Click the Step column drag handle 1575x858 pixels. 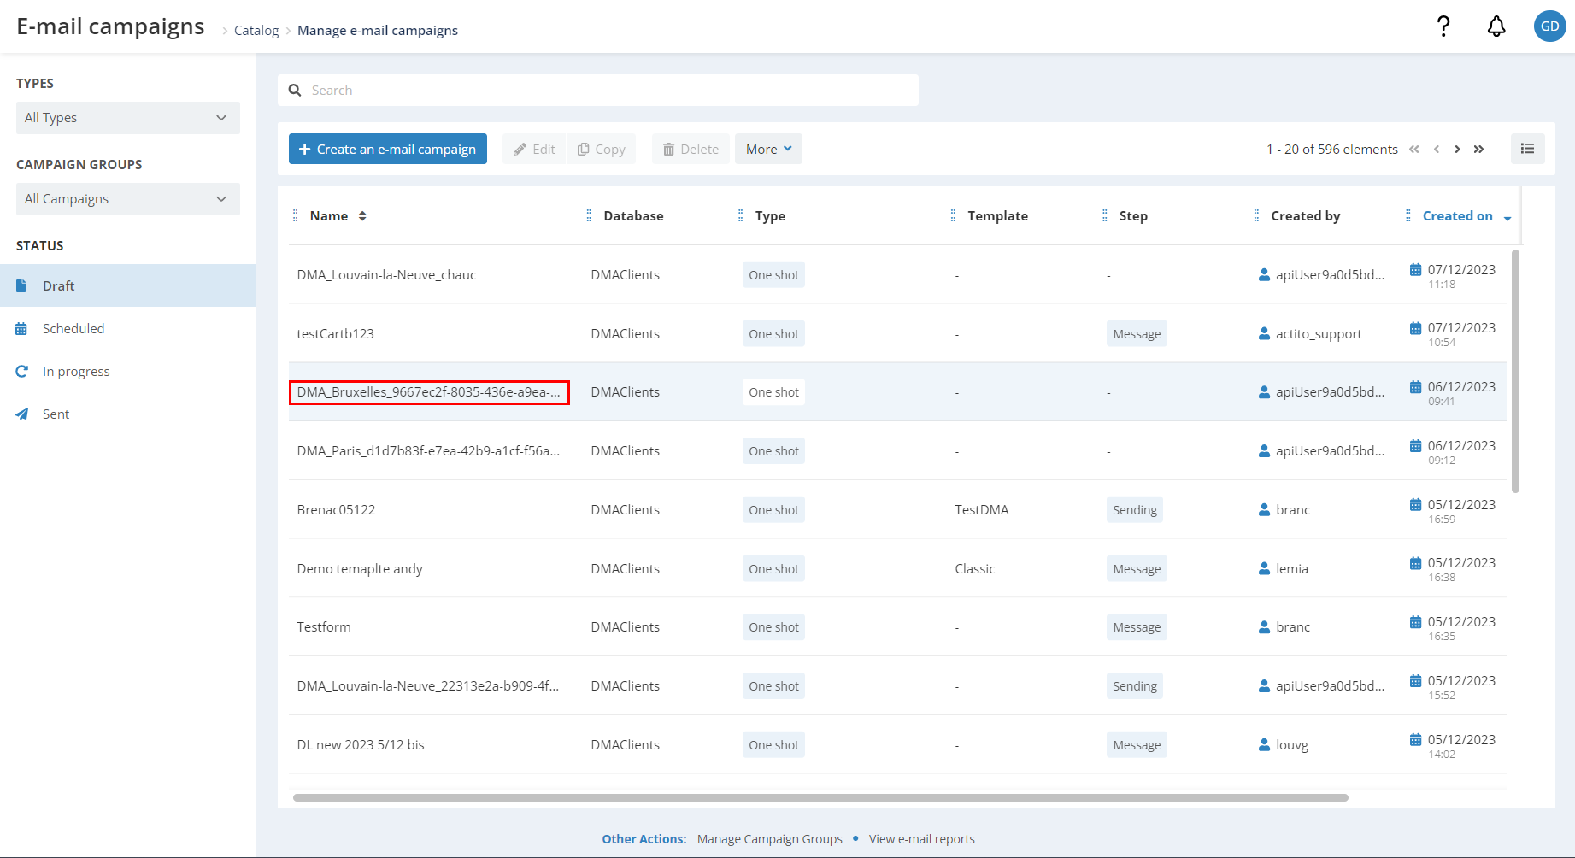pos(1105,216)
